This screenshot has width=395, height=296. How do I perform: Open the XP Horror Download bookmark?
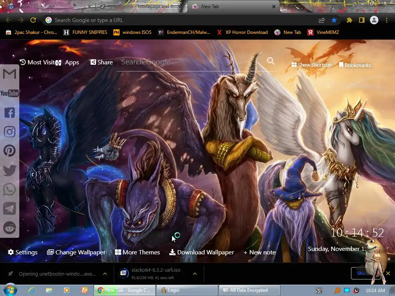tap(242, 32)
